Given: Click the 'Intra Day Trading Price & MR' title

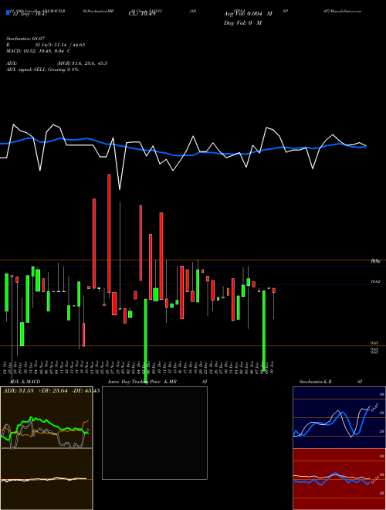Looking at the screenshot, I should pyautogui.click(x=143, y=382).
